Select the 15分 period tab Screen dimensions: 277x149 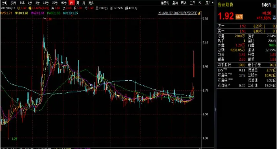(46, 3)
